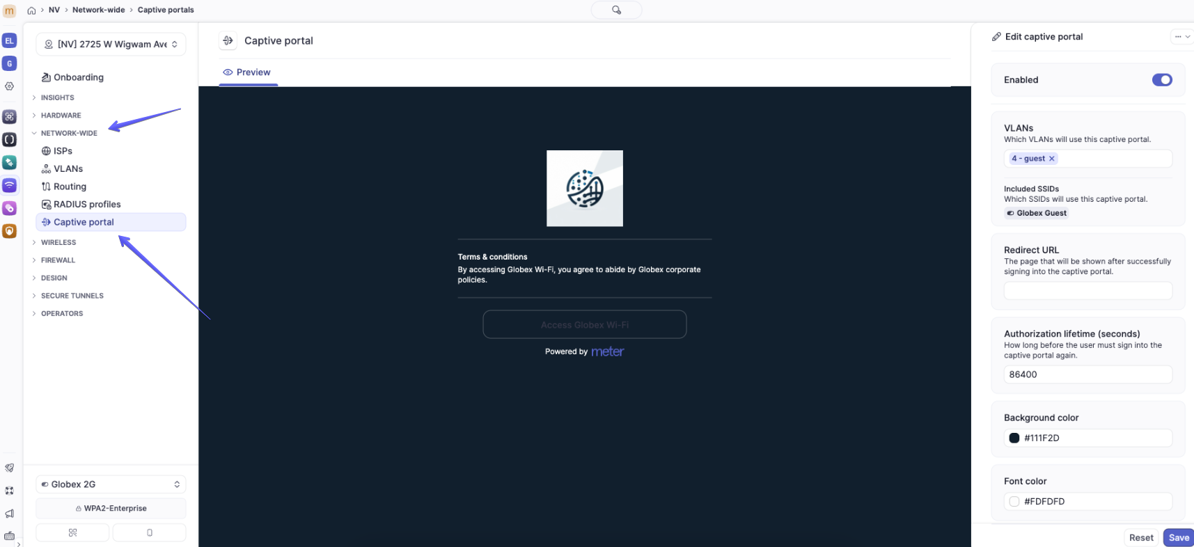
Task: Remove the '4 - guest' VLAN tag
Action: coord(1051,159)
